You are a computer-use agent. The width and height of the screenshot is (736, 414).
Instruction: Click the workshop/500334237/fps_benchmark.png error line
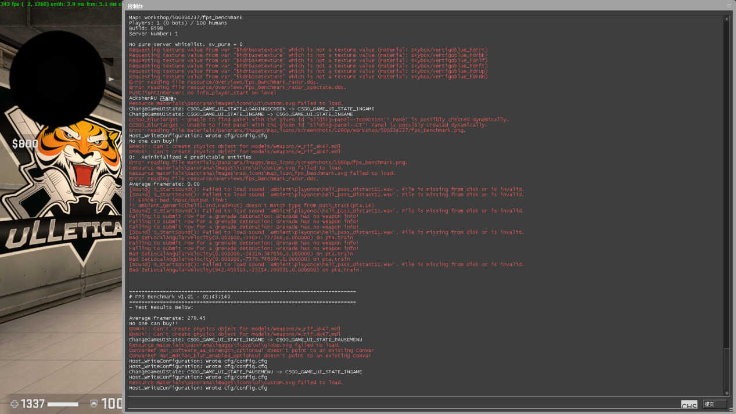(297, 130)
